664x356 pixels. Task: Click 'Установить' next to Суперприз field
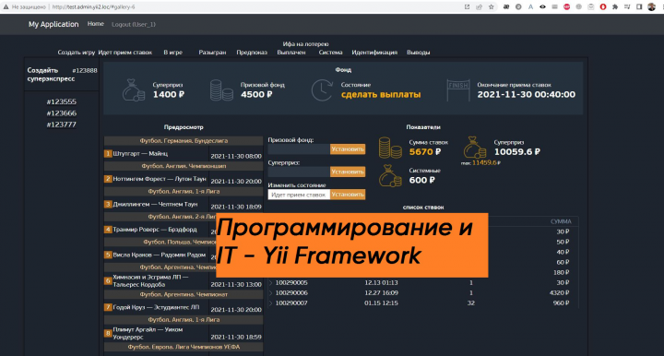click(x=348, y=172)
